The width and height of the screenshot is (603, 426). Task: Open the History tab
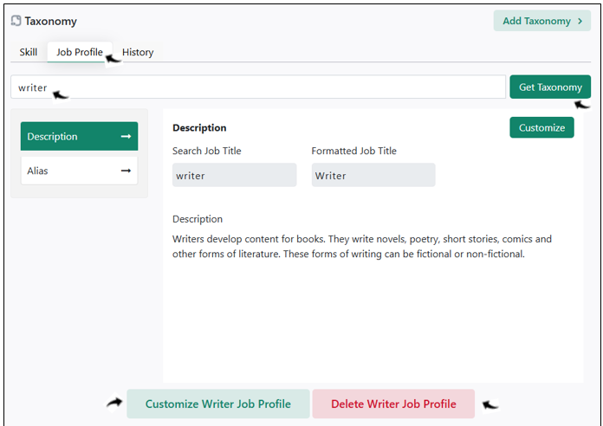pos(138,52)
